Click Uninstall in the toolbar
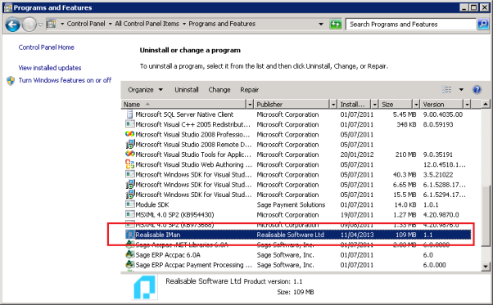Image resolution: width=493 pixels, height=305 pixels. [187, 90]
